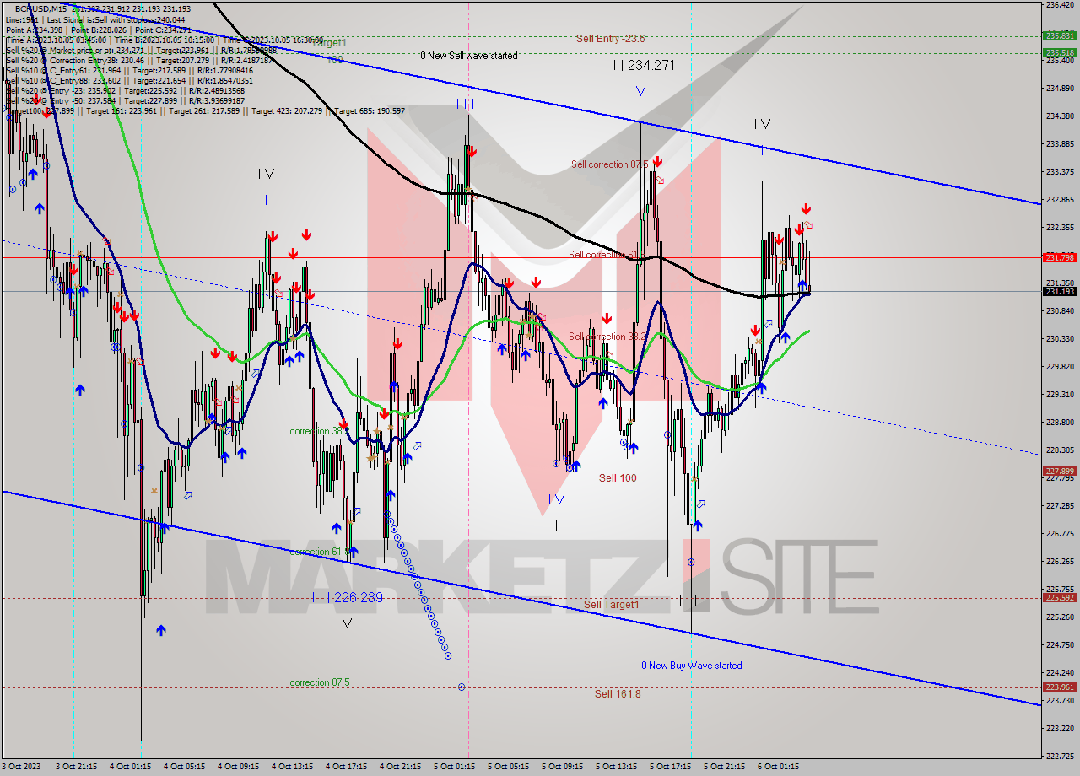Select the green 'correction 87.5' label
Viewport: 1080px width, 776px height.
point(320,682)
